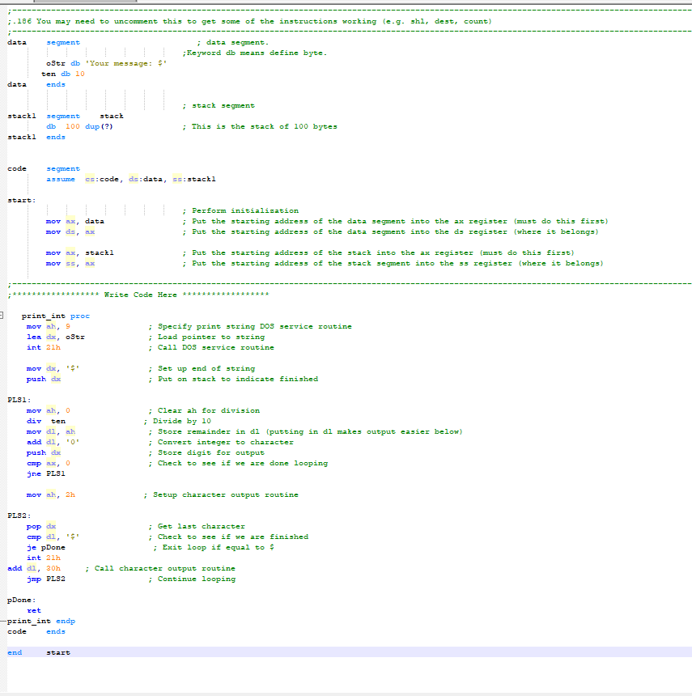Click 'Convert integer to character' comment
The image size is (692, 696).
click(x=226, y=442)
